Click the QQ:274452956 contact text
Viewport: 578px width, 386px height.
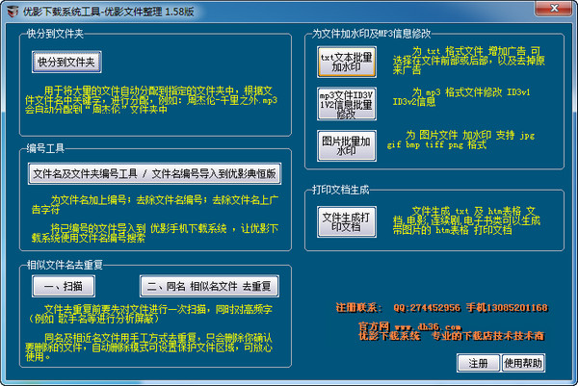[427, 307]
